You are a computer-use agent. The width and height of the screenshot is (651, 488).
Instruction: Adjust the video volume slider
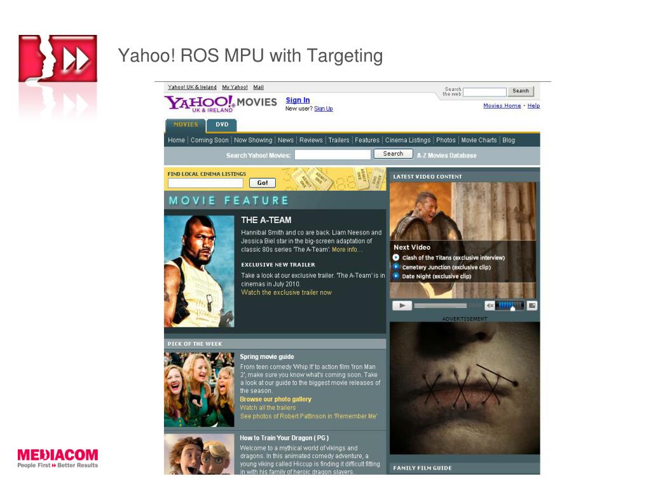(x=511, y=306)
